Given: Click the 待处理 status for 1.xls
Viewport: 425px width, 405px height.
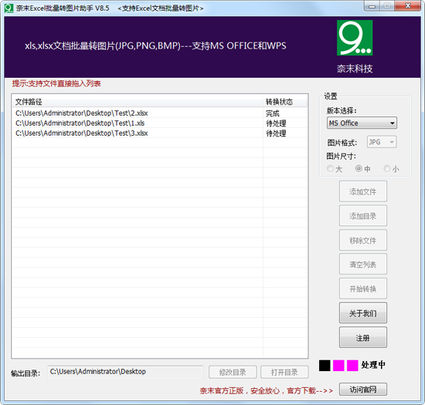Looking at the screenshot, I should 276,123.
